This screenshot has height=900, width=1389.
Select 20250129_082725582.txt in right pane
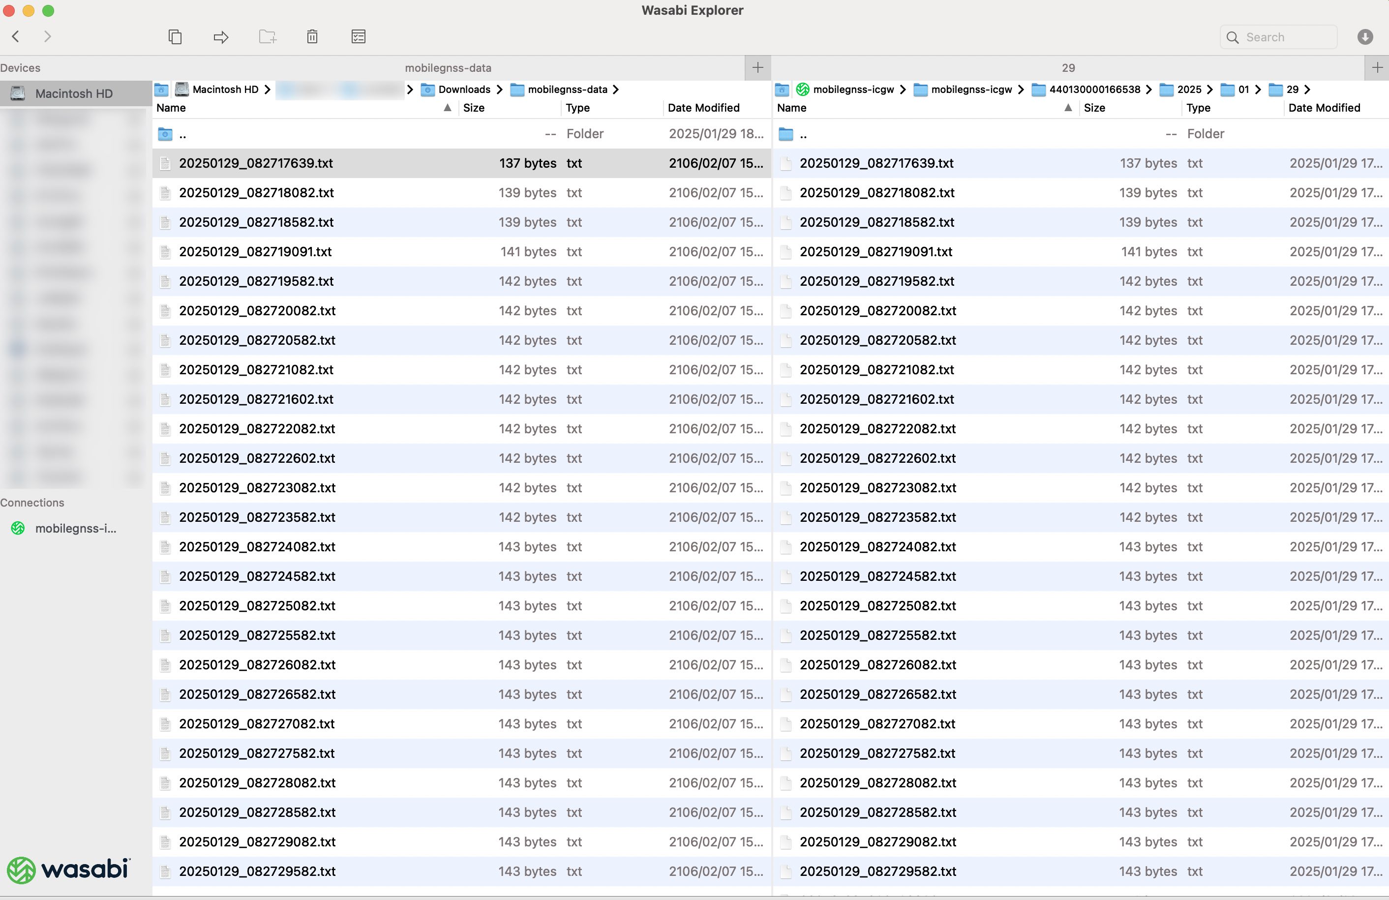click(x=1081, y=635)
